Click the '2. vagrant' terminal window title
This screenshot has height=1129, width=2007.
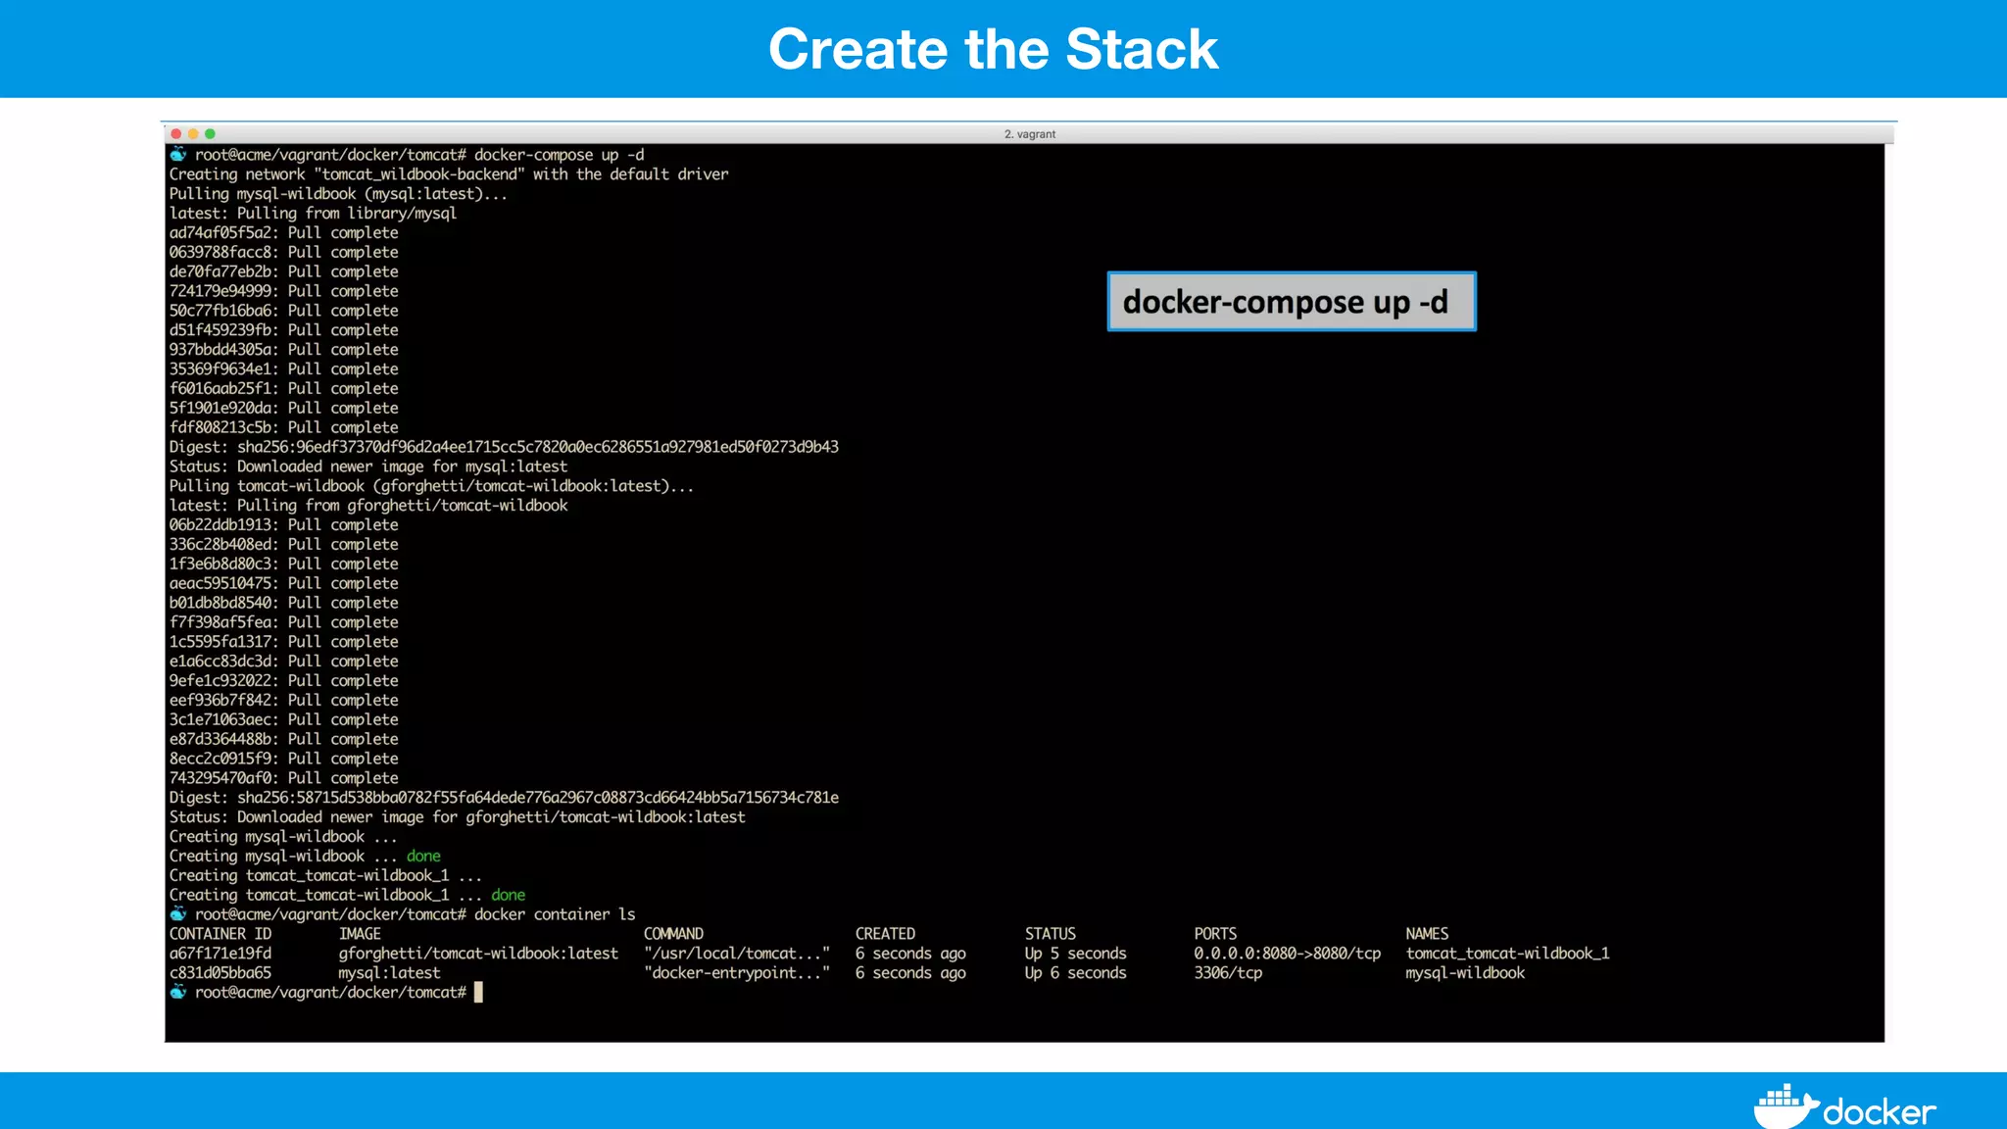pyautogui.click(x=1029, y=134)
